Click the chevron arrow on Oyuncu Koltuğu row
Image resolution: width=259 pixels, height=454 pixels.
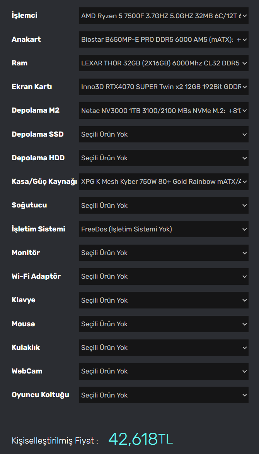point(244,395)
